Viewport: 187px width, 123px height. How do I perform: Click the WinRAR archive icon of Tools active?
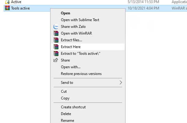pos(7,8)
